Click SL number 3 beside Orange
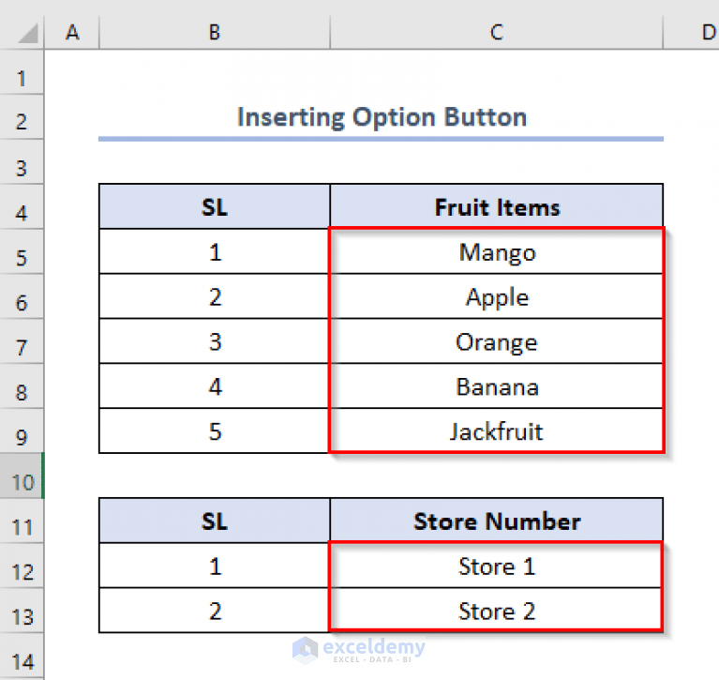The image size is (719, 680). 215,341
